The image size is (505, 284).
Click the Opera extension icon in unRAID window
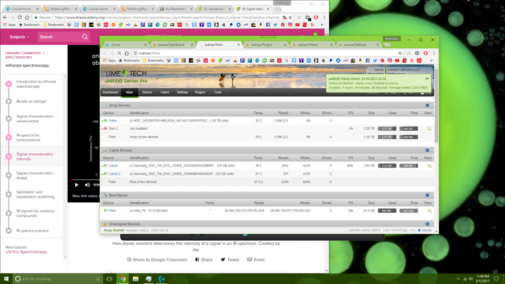pos(425,53)
